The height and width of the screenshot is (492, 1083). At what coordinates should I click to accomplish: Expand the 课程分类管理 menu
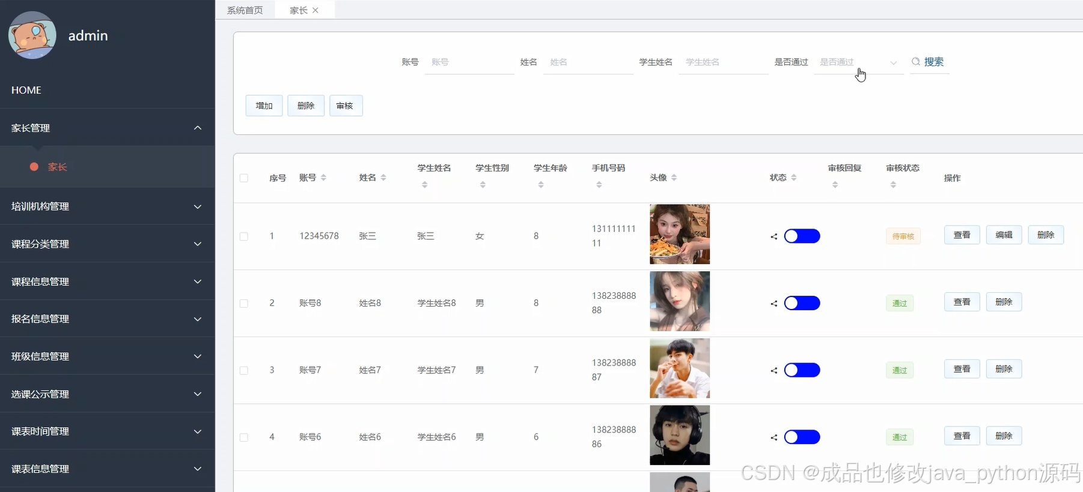tap(108, 244)
